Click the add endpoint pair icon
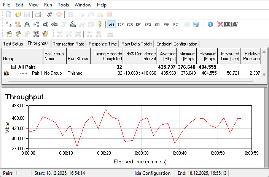 click(9, 24)
